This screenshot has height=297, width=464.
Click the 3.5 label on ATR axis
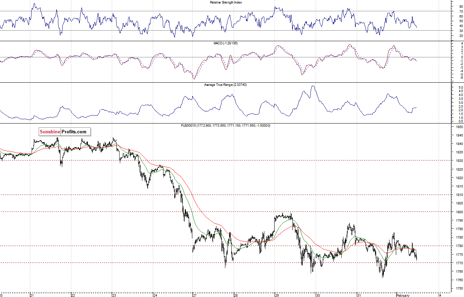click(460, 99)
